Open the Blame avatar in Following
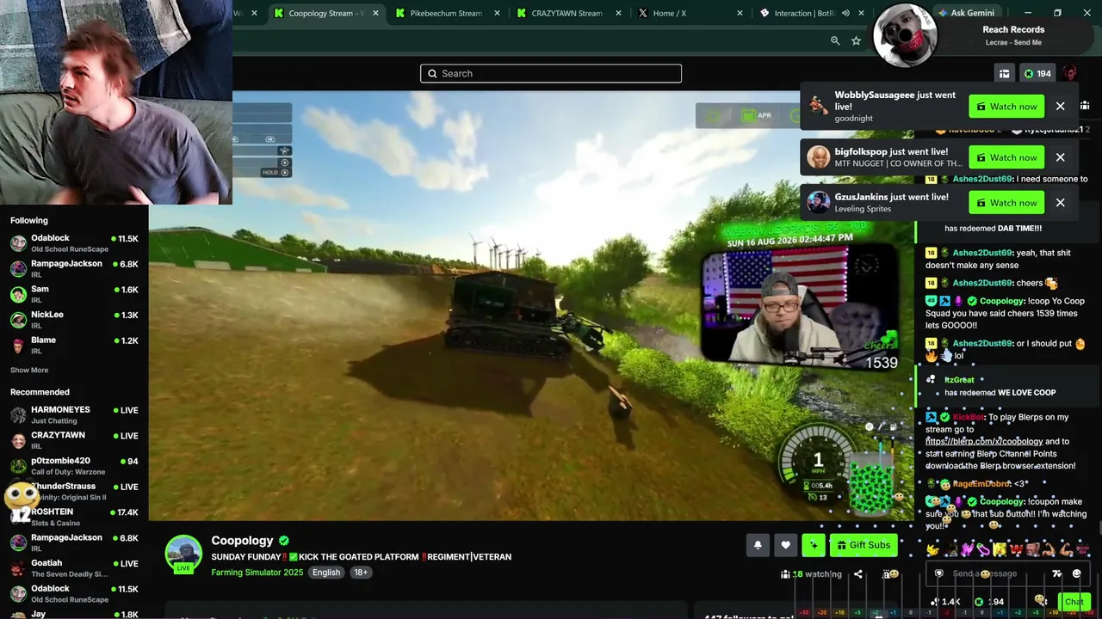Image resolution: width=1102 pixels, height=619 pixels. pyautogui.click(x=18, y=346)
